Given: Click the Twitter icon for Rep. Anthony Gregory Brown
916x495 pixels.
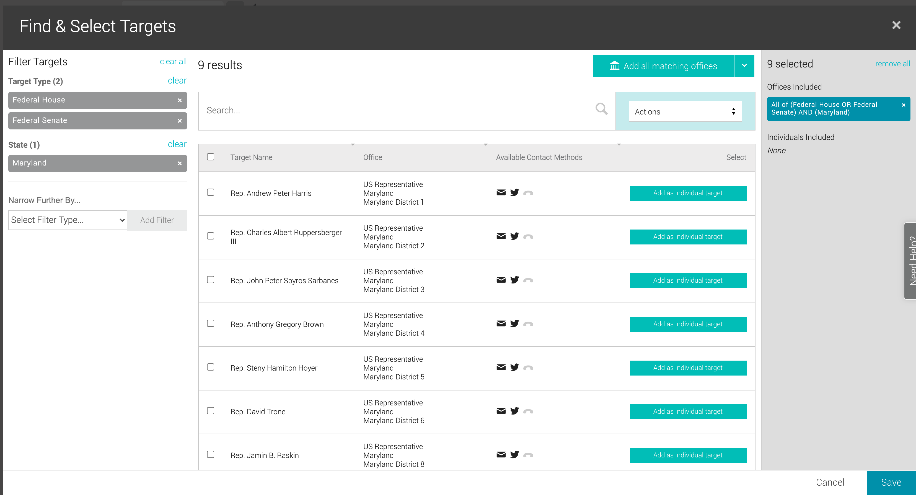Looking at the screenshot, I should pyautogui.click(x=514, y=324).
